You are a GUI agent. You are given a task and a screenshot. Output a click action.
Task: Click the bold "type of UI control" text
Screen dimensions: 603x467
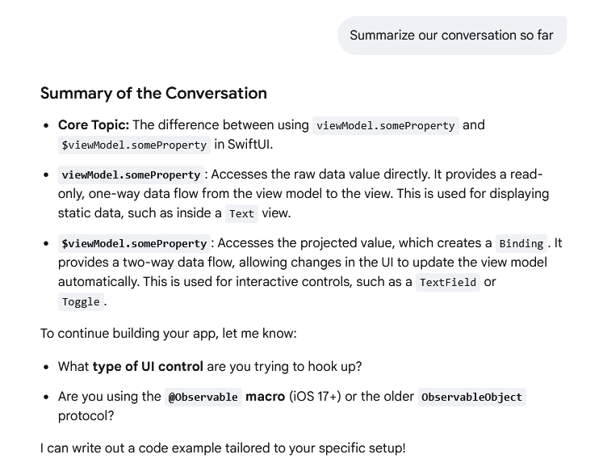tap(148, 367)
